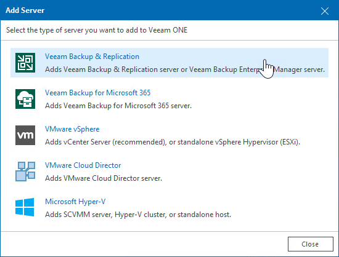Click text 'Adds SCVMM server, Hyper-V cluster'

[x=105, y=215]
